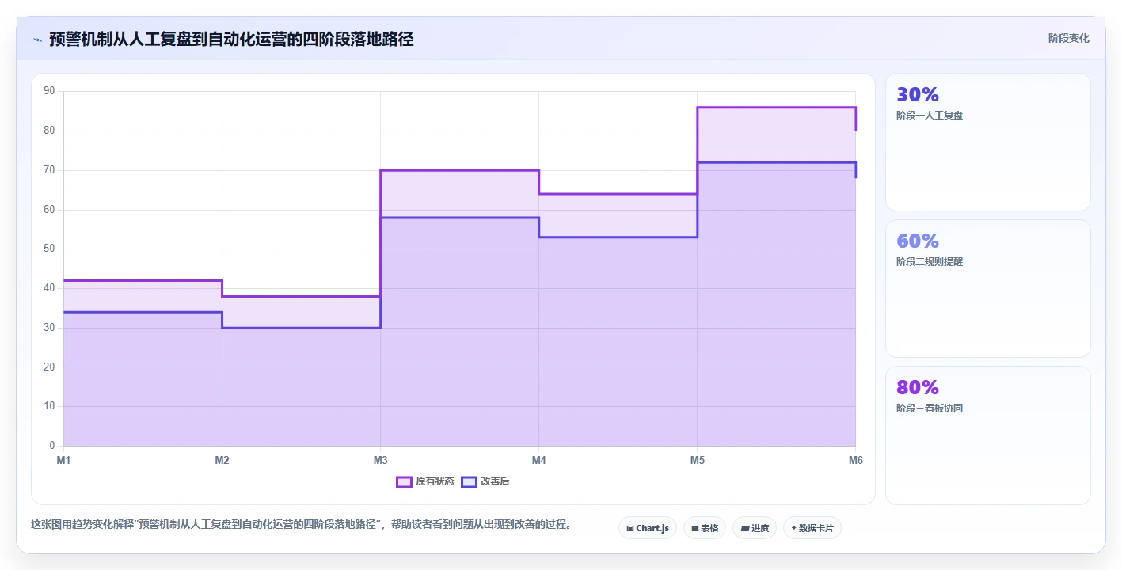Click the 原有状态 purple legend swatch

[404, 481]
